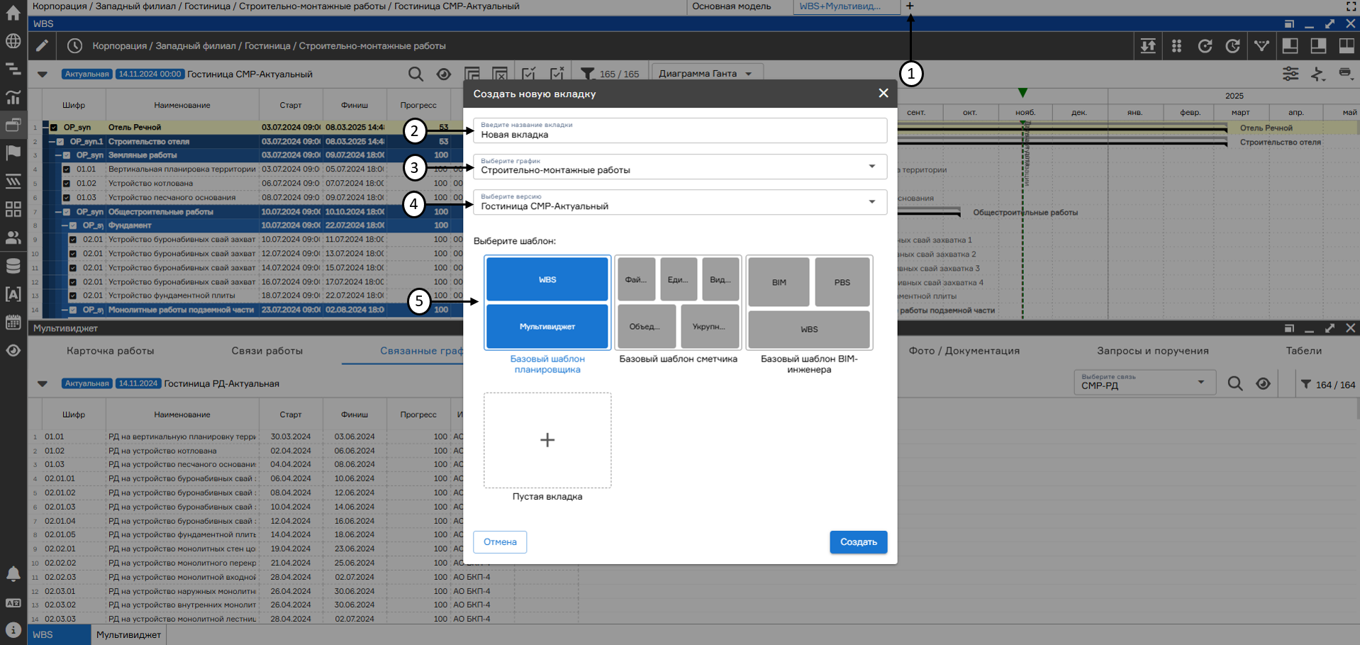Uncheck Вертикальная планировка территории checkbox

[x=67, y=169]
